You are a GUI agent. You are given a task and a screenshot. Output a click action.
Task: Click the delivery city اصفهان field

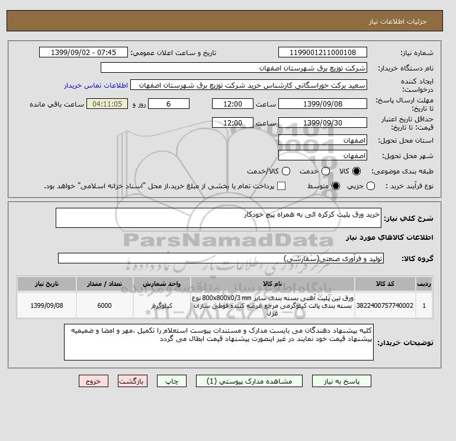coord(323,156)
